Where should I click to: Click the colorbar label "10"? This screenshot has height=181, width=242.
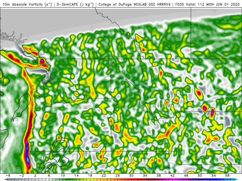tap(63, 176)
